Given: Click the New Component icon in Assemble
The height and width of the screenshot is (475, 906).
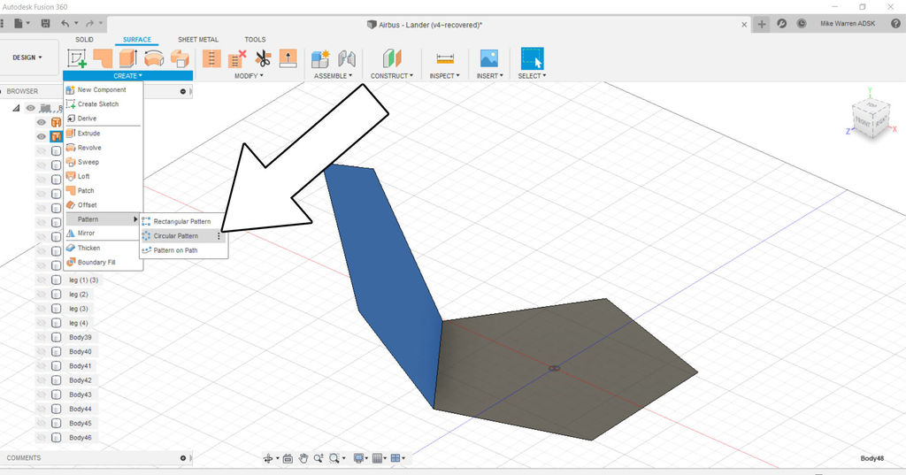Looking at the screenshot, I should pos(320,58).
